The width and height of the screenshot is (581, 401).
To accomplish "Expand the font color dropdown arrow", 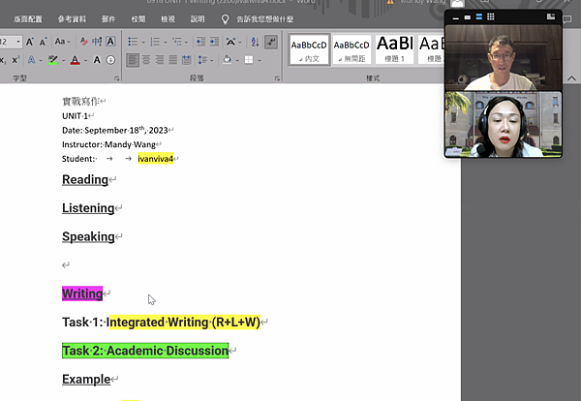I will pos(85,60).
